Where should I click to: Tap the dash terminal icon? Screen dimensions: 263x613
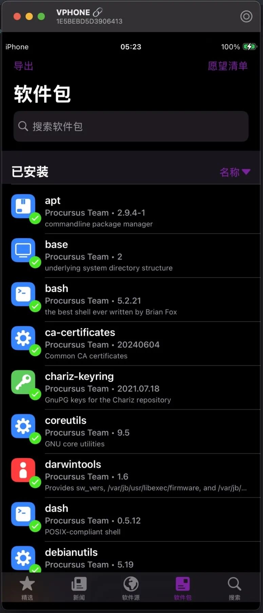point(23,514)
